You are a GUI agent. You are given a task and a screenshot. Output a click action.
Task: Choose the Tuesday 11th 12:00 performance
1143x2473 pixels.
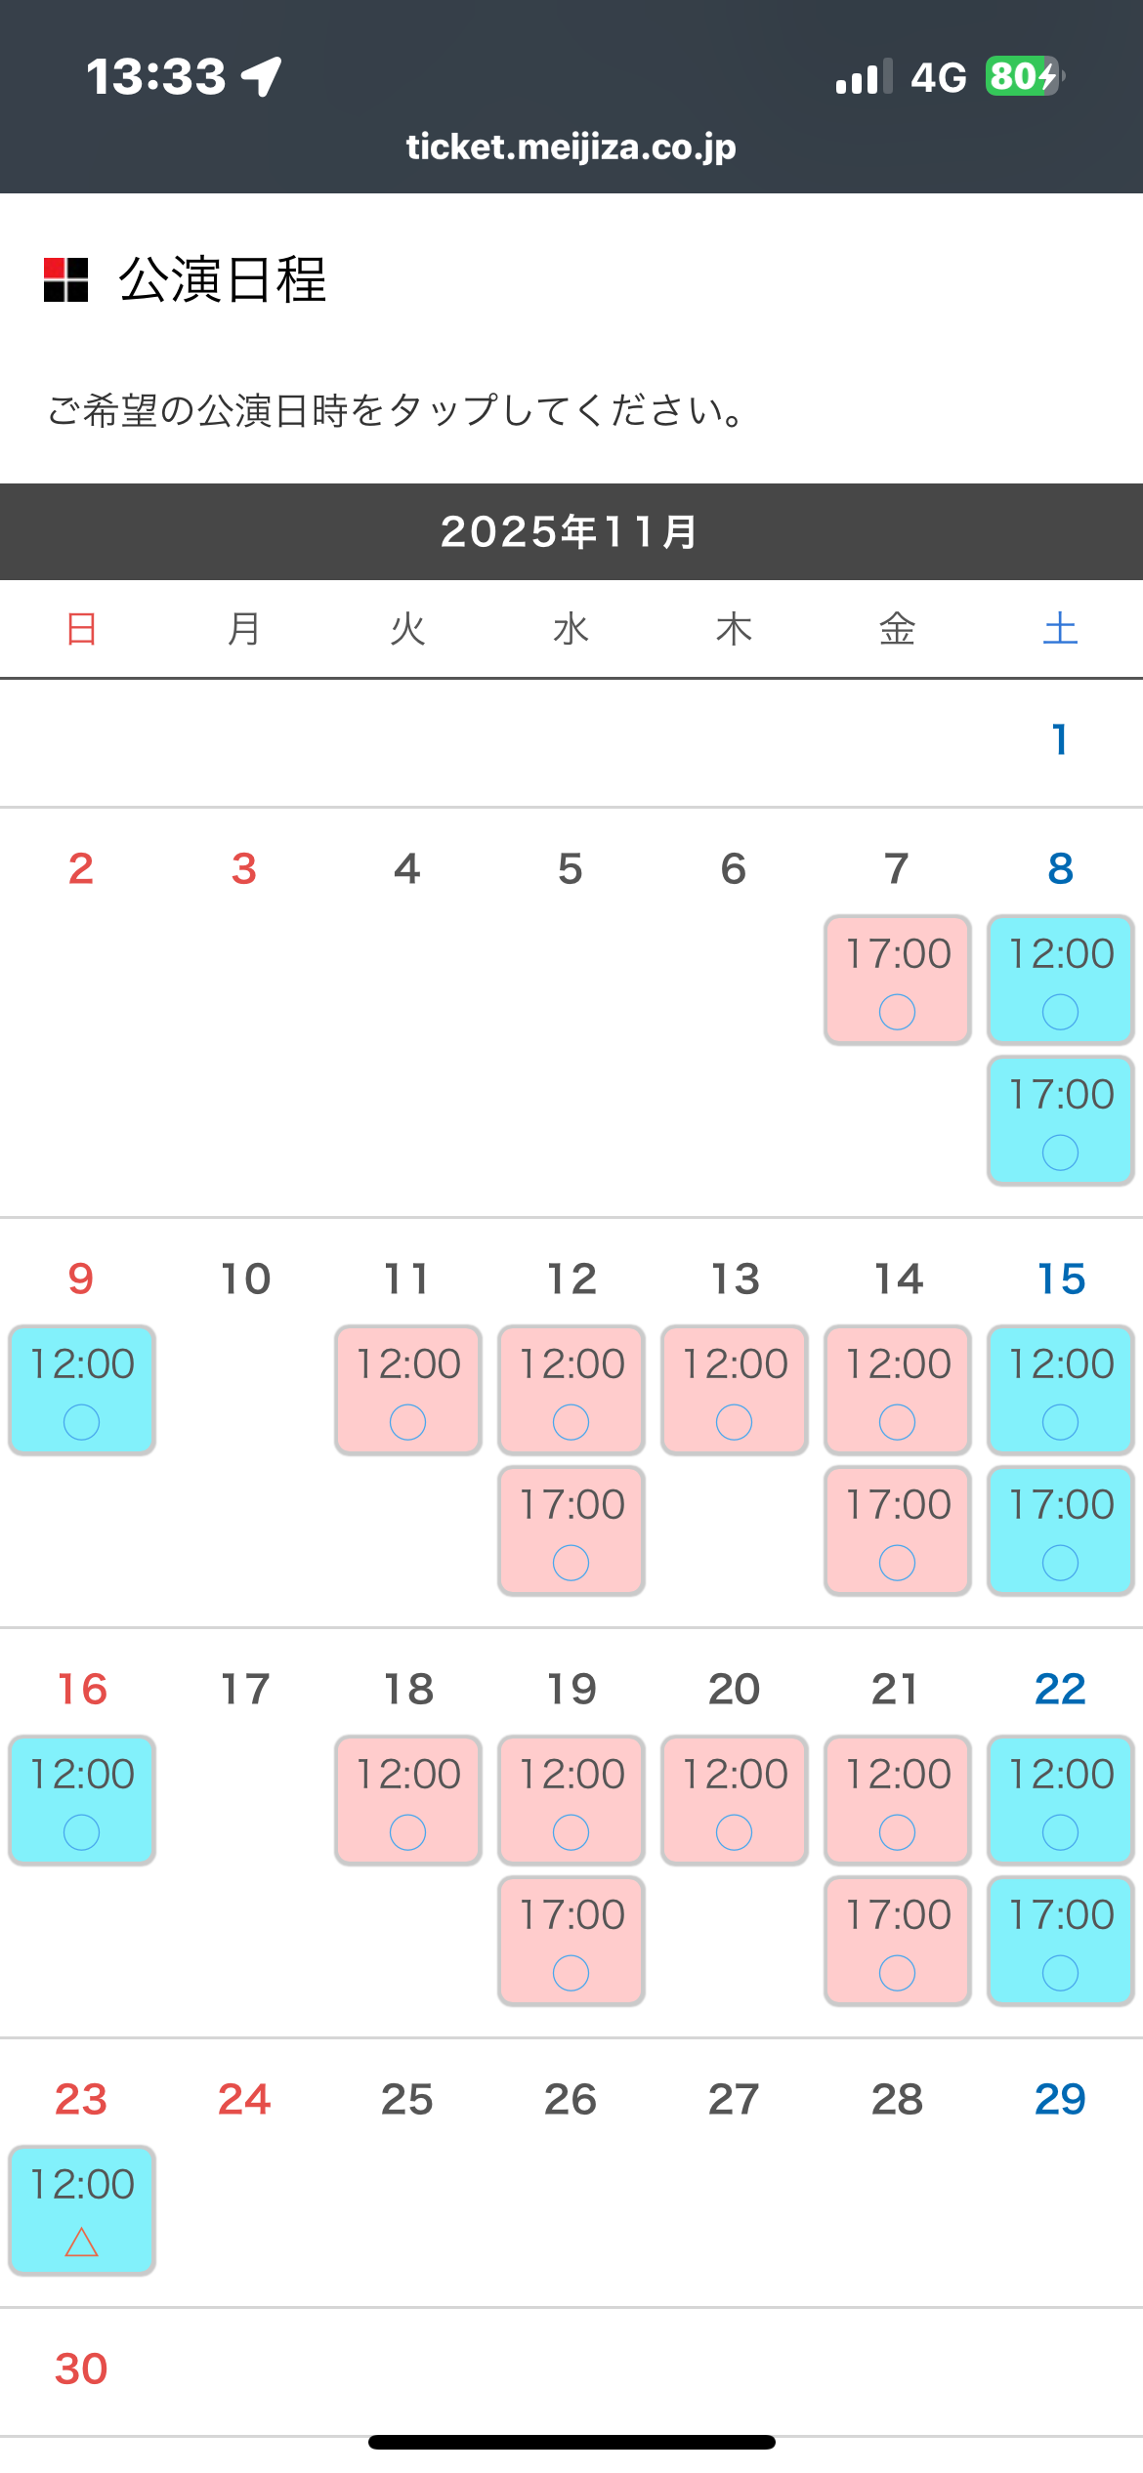(407, 1390)
